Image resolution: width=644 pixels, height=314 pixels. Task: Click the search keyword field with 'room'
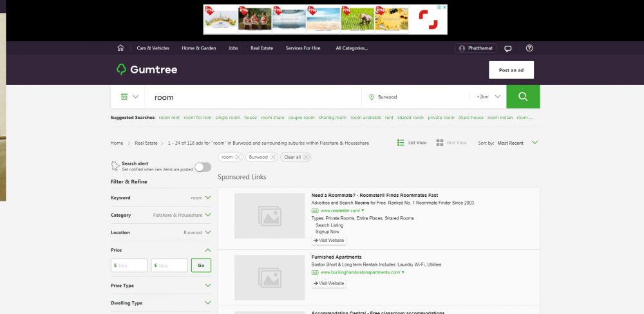(252, 97)
